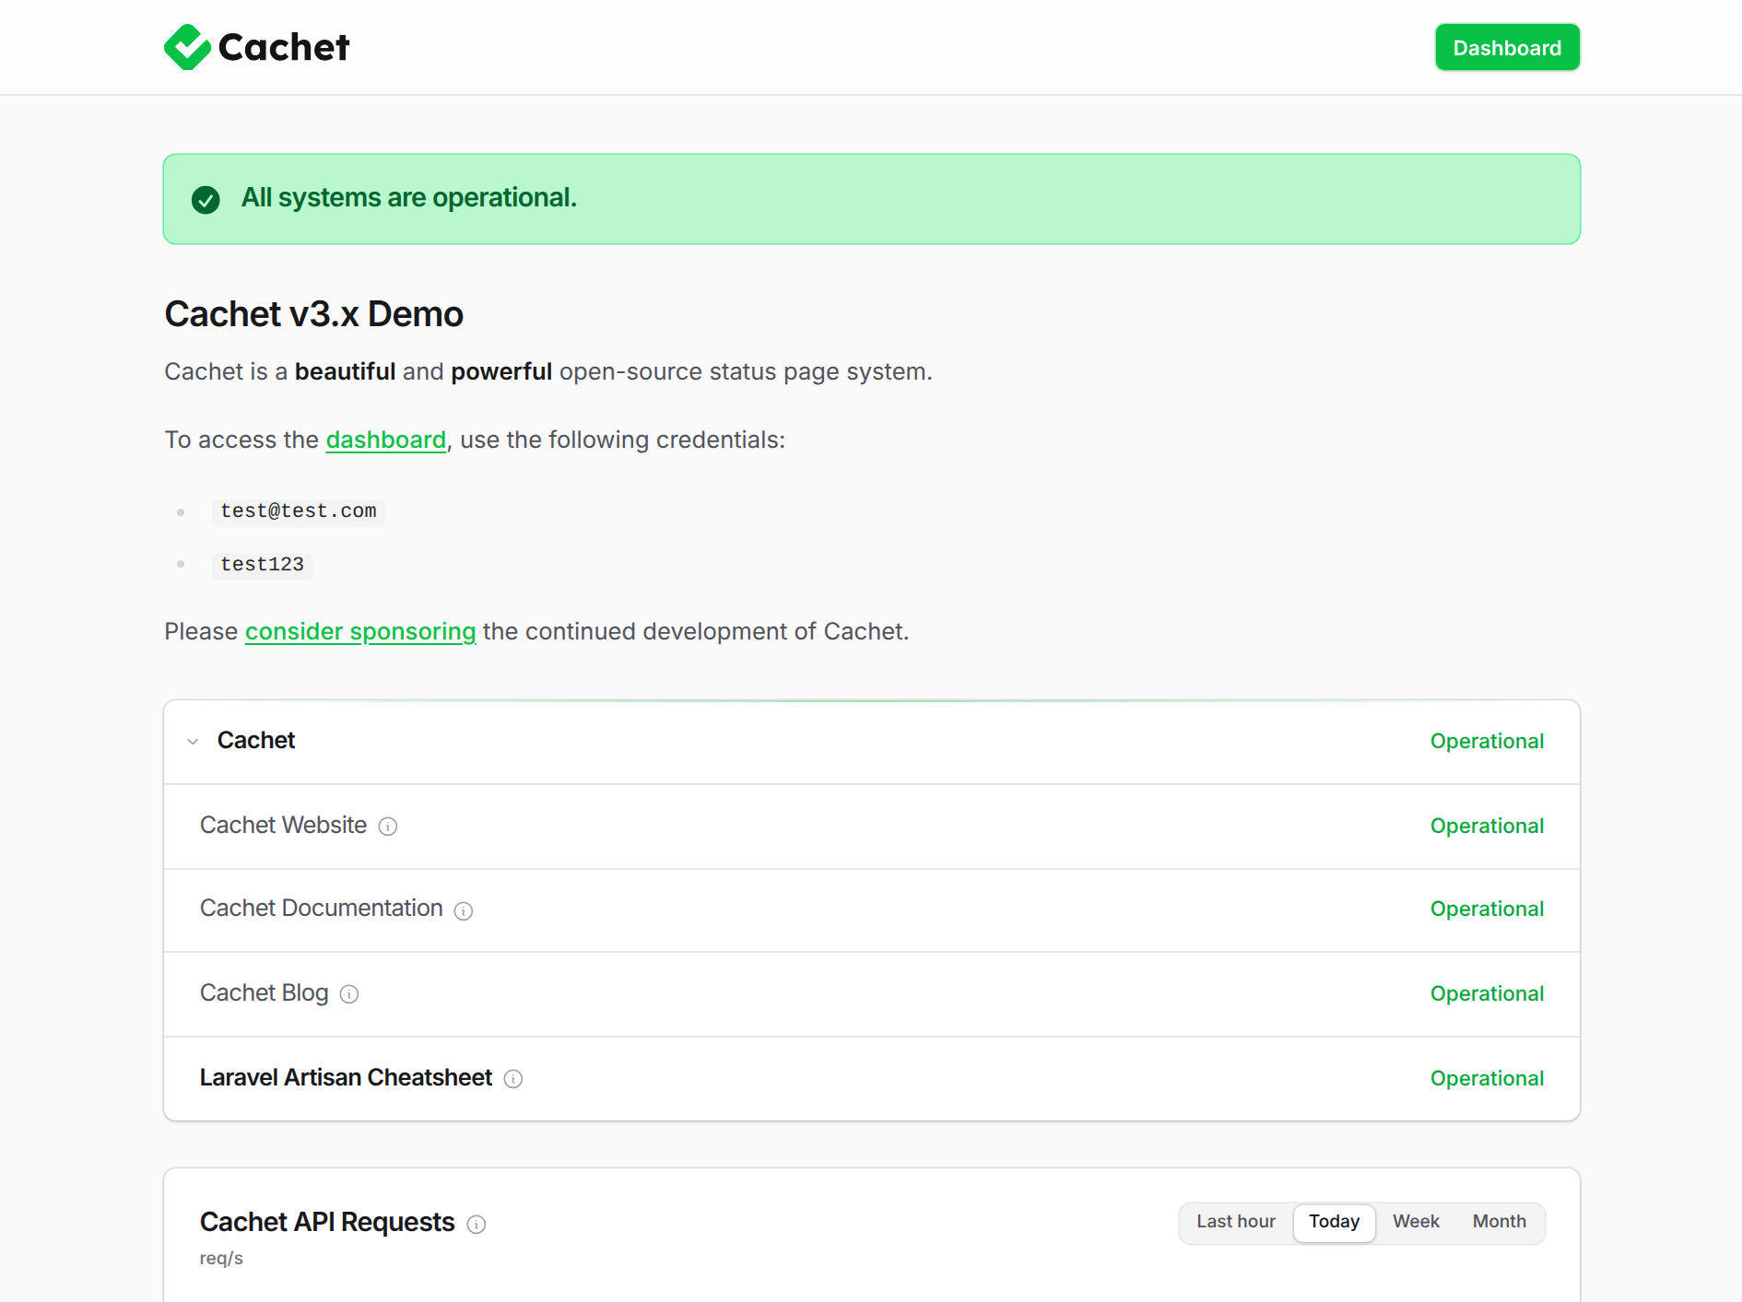Viewport: 1742px width, 1302px height.
Task: Click the Cachet logo in the header
Action: click(x=257, y=47)
